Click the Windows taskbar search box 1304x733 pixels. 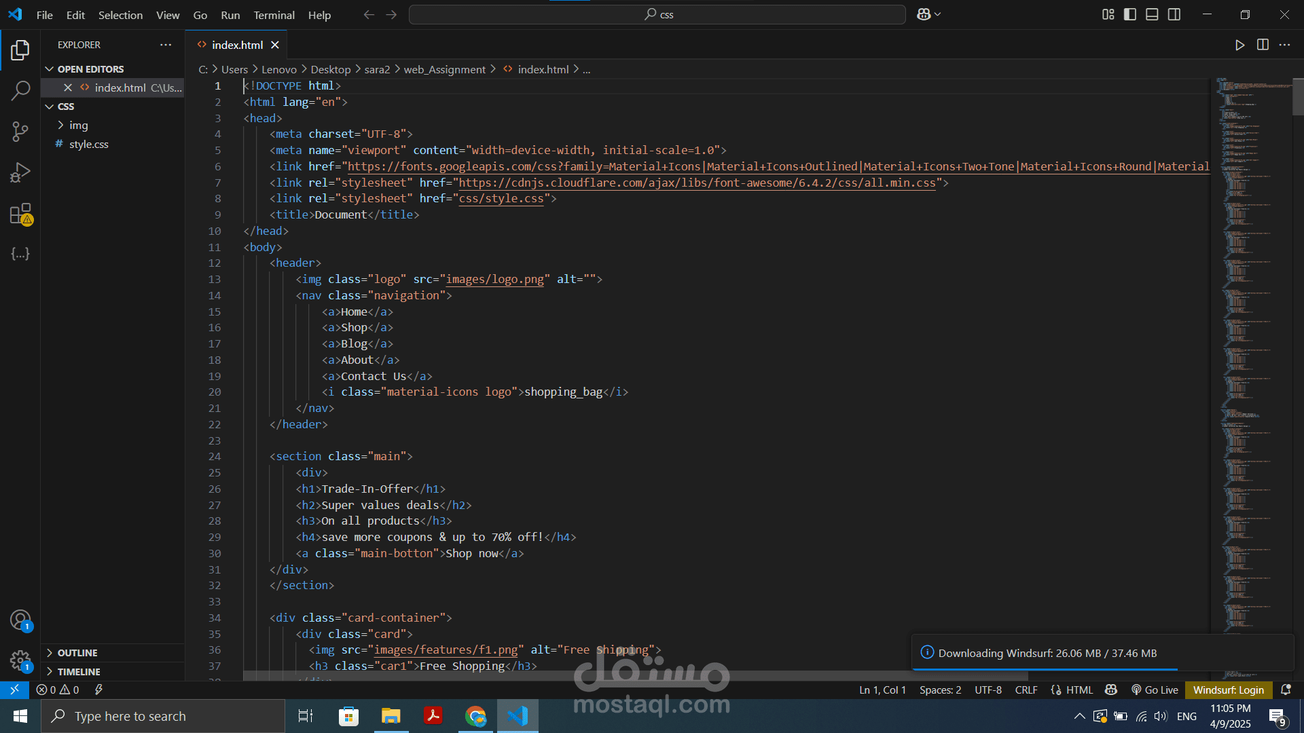tap(163, 716)
